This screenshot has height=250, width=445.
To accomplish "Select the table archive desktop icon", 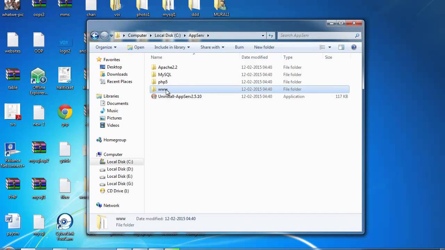I will click(13, 79).
